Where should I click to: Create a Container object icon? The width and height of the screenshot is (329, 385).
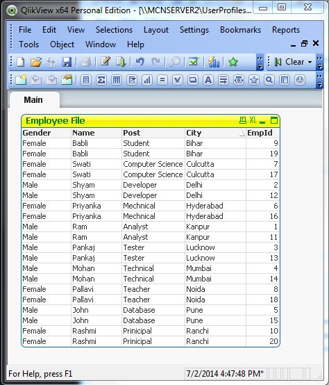click(x=285, y=80)
